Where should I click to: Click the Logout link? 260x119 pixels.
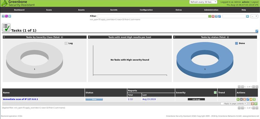[255, 2]
